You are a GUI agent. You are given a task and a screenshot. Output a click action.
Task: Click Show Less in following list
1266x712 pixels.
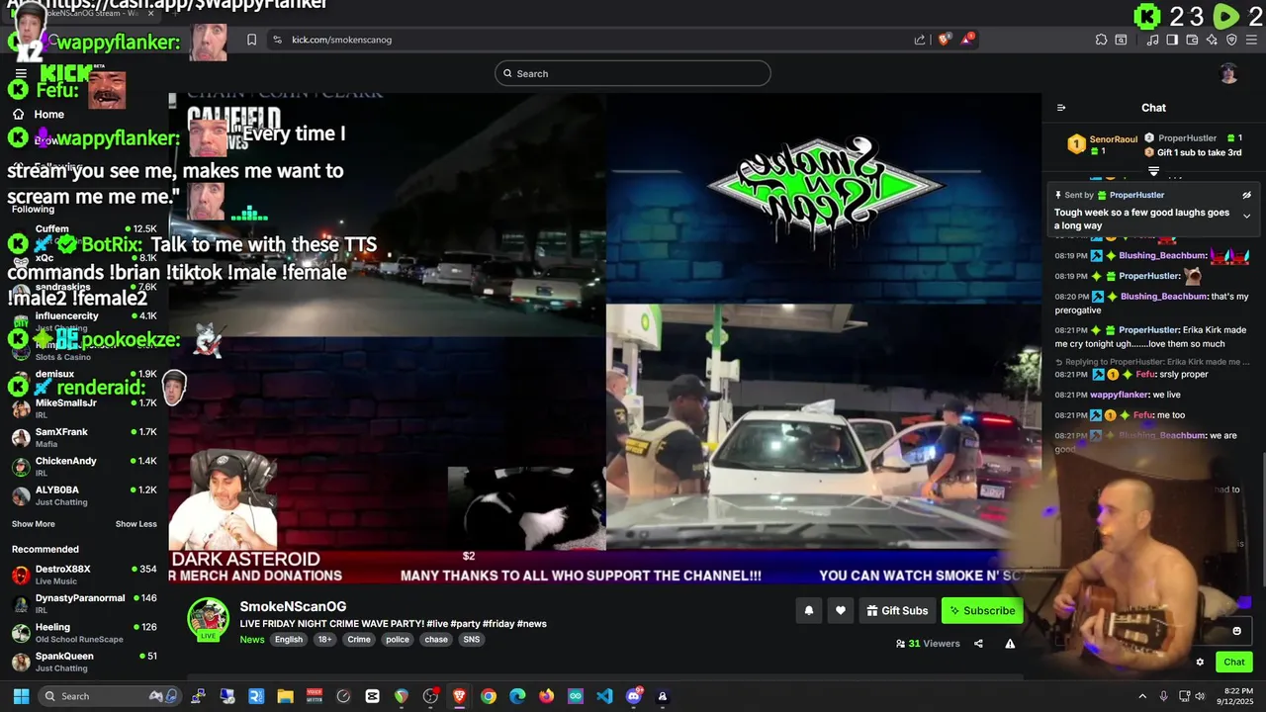pyautogui.click(x=136, y=524)
